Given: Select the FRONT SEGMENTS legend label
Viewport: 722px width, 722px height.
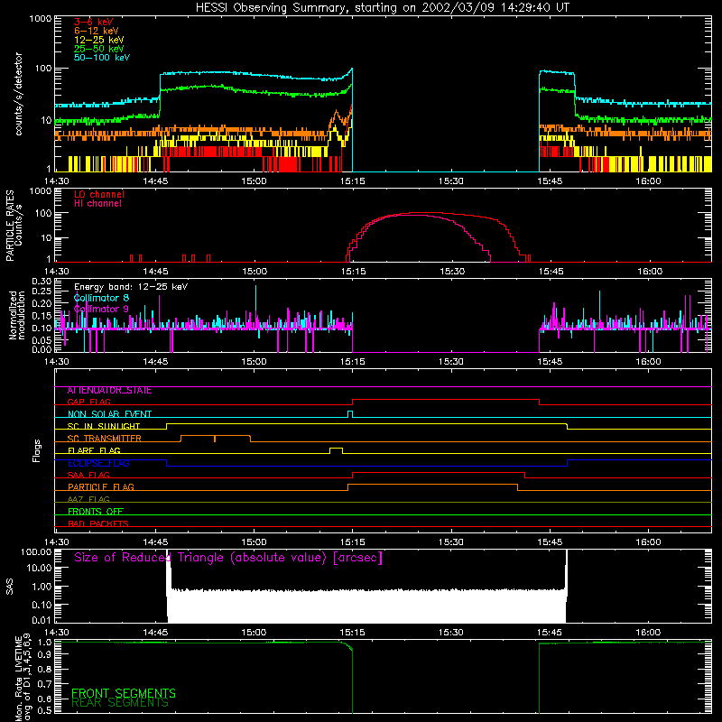Looking at the screenshot, I should 124,693.
